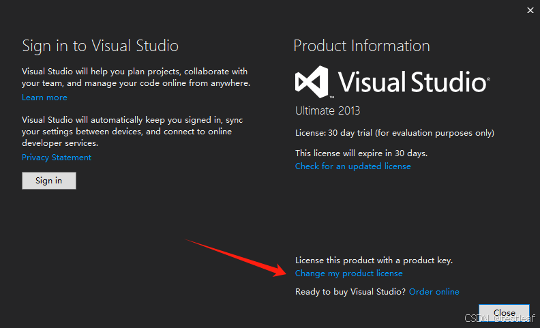The height and width of the screenshot is (328, 540).
Task: Open Change my product license link
Action: pos(348,273)
